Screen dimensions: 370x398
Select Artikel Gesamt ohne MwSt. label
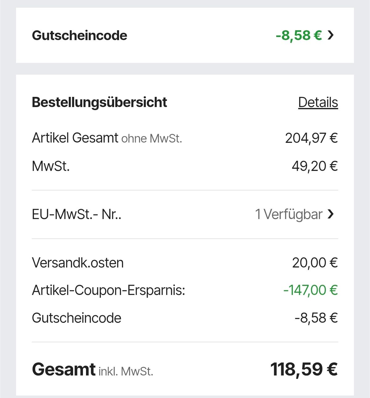tap(107, 138)
